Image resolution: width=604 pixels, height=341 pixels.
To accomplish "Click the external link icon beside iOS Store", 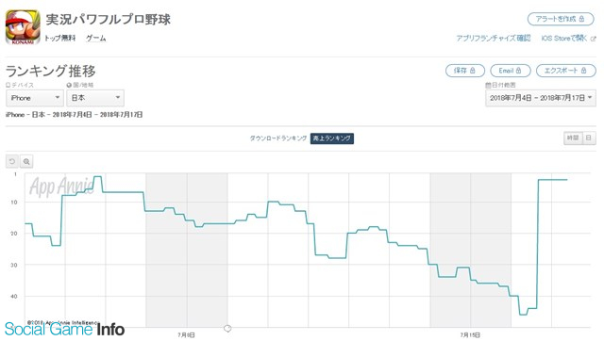I will tap(594, 39).
